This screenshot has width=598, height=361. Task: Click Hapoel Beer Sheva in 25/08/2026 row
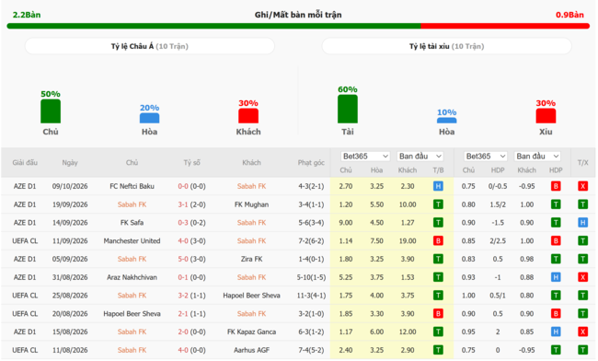click(x=251, y=296)
